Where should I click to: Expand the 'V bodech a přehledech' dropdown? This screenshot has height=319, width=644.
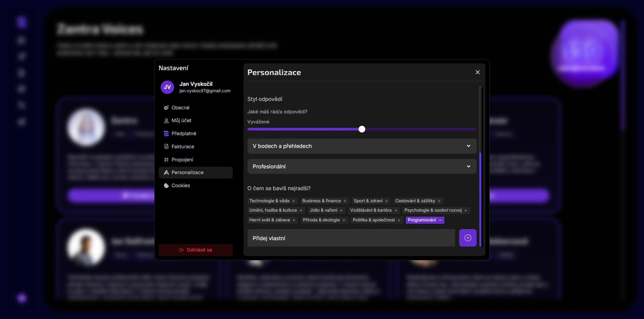pyautogui.click(x=362, y=146)
